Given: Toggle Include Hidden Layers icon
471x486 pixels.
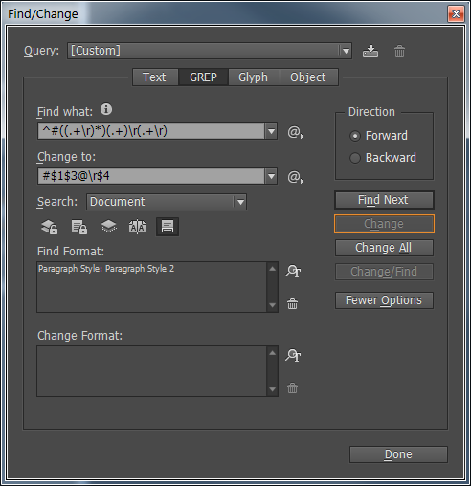Looking at the screenshot, I should click(x=108, y=227).
